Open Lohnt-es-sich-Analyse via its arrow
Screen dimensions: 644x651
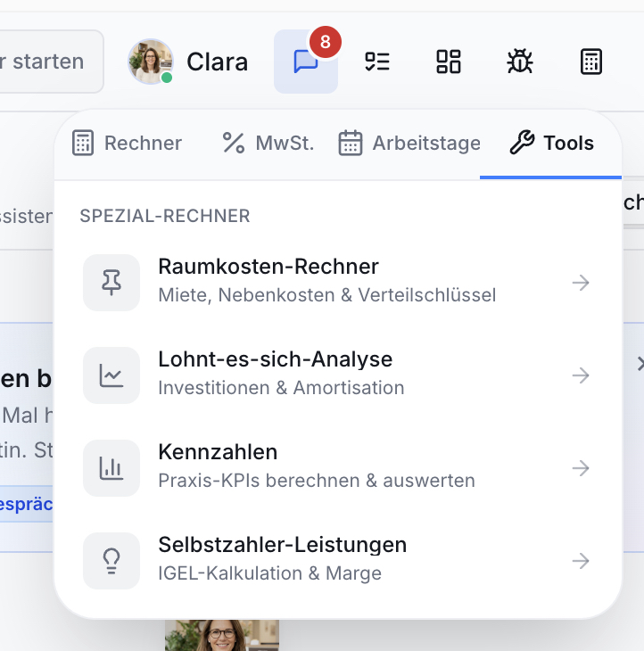click(x=581, y=375)
